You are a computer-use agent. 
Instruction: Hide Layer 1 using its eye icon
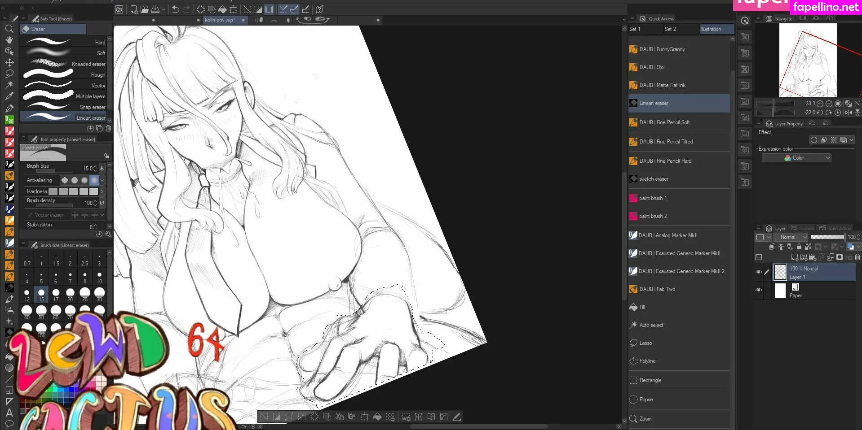point(759,272)
